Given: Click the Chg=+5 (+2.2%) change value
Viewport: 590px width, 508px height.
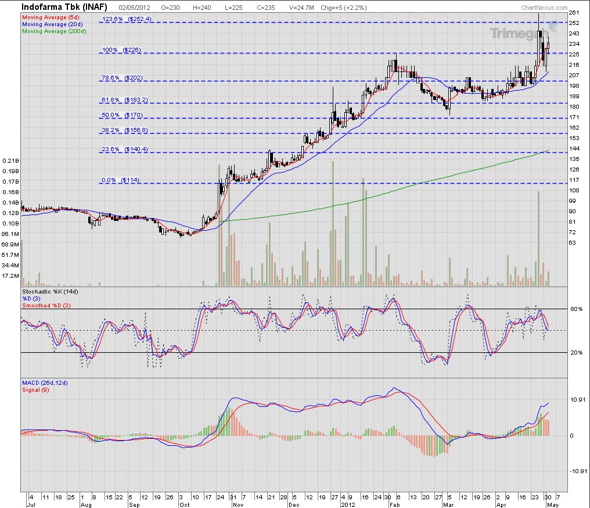Looking at the screenshot, I should 344,8.
